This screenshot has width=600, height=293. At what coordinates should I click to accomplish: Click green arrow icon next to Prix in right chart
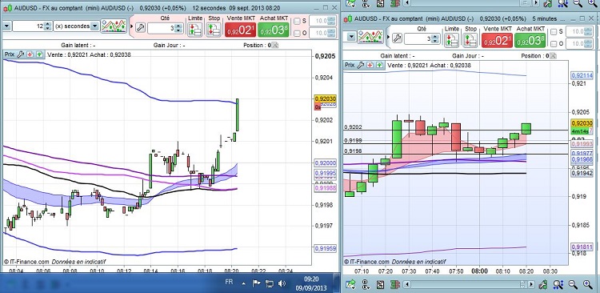pyautogui.click(x=379, y=65)
